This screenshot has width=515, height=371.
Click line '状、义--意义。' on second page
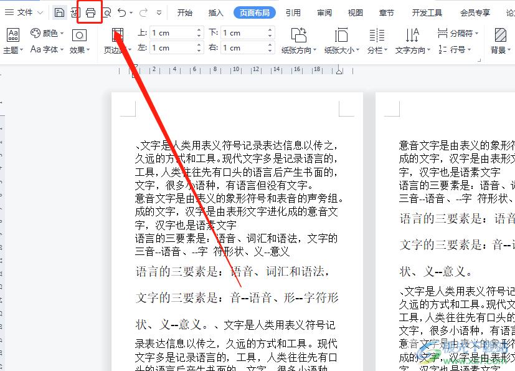coord(435,272)
